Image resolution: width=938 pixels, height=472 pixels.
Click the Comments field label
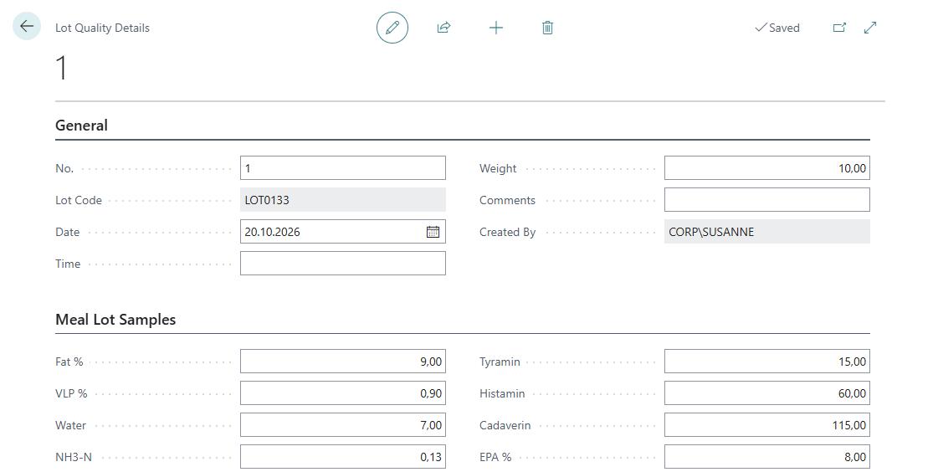click(x=507, y=200)
